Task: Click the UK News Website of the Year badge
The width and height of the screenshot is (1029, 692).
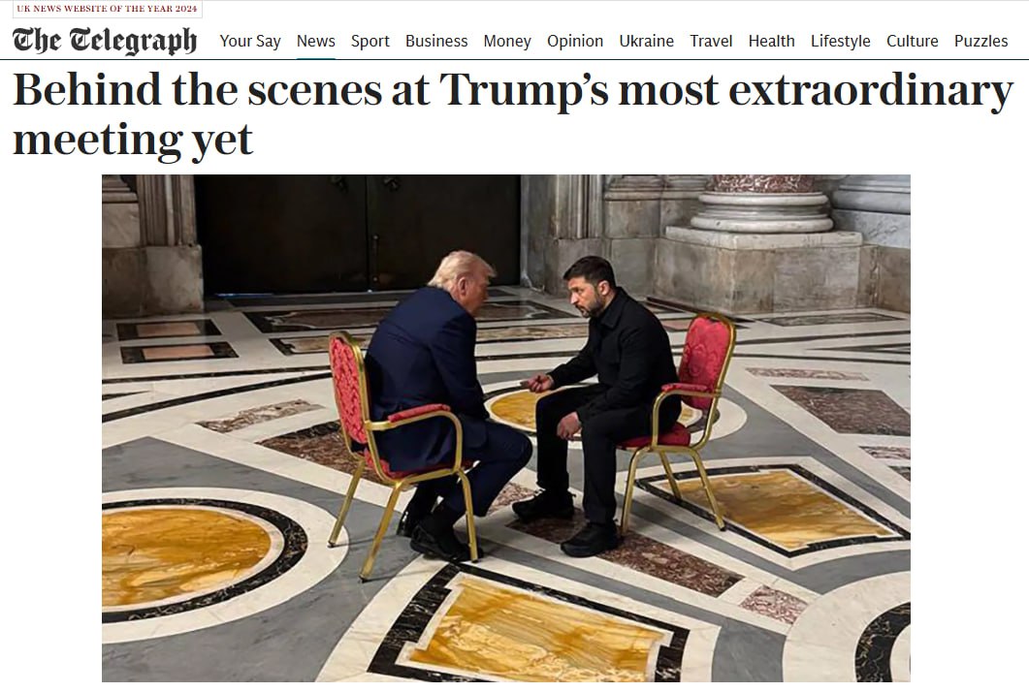Action: (x=107, y=9)
